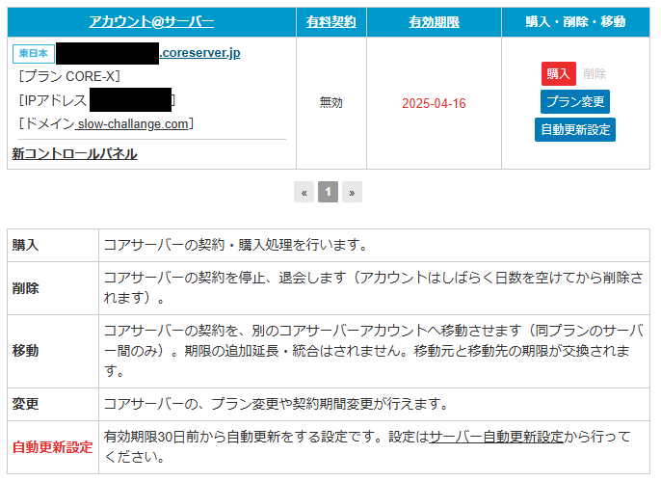Click the red 購入 button
Image resolution: width=661 pixels, height=481 pixels.
tap(558, 73)
